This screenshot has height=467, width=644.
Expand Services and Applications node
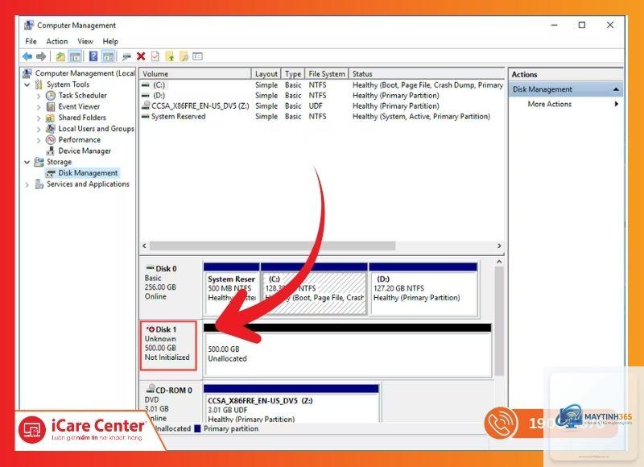coord(27,185)
